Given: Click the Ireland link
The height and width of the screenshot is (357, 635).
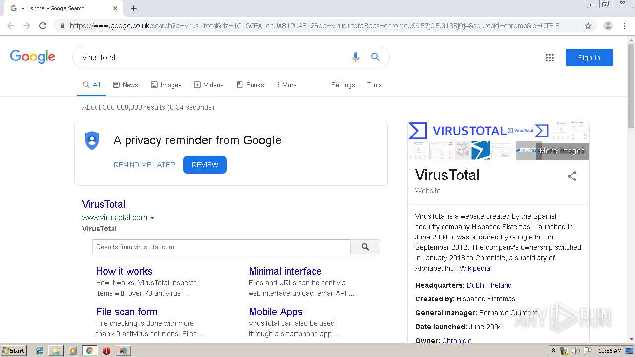Looking at the screenshot, I should (501, 285).
